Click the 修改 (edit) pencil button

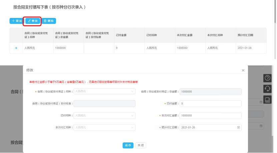pyautogui.click(x=33, y=21)
